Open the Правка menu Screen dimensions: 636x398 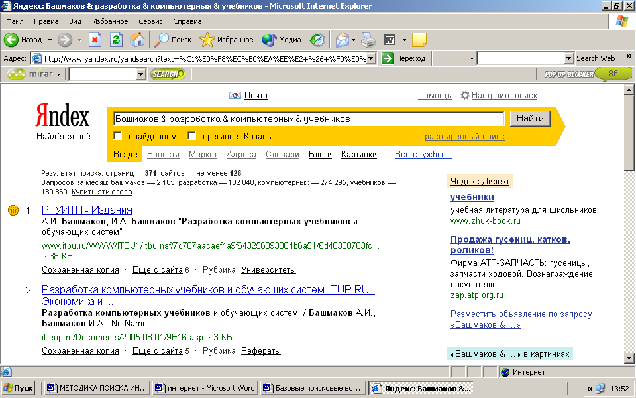pyautogui.click(x=46, y=21)
